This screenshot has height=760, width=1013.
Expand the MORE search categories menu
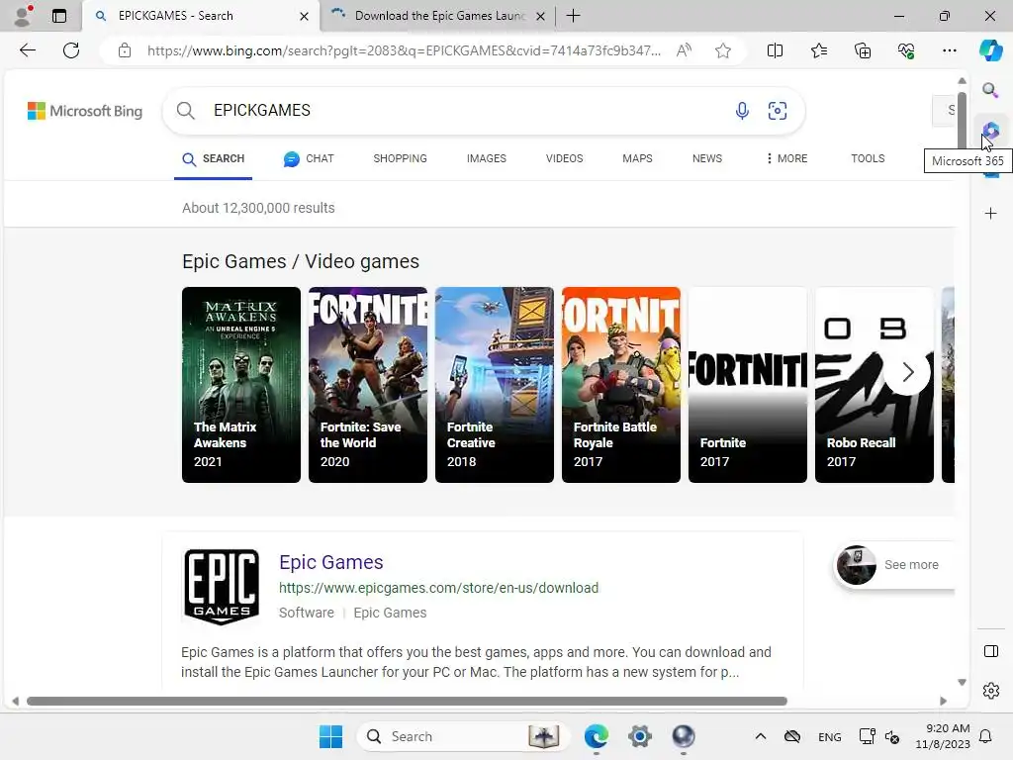[786, 158]
